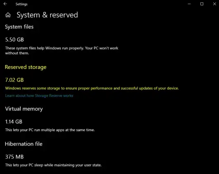The image size is (219, 174).
Task: Click the 'Virtual memory' heading
Action: [x=24, y=109]
